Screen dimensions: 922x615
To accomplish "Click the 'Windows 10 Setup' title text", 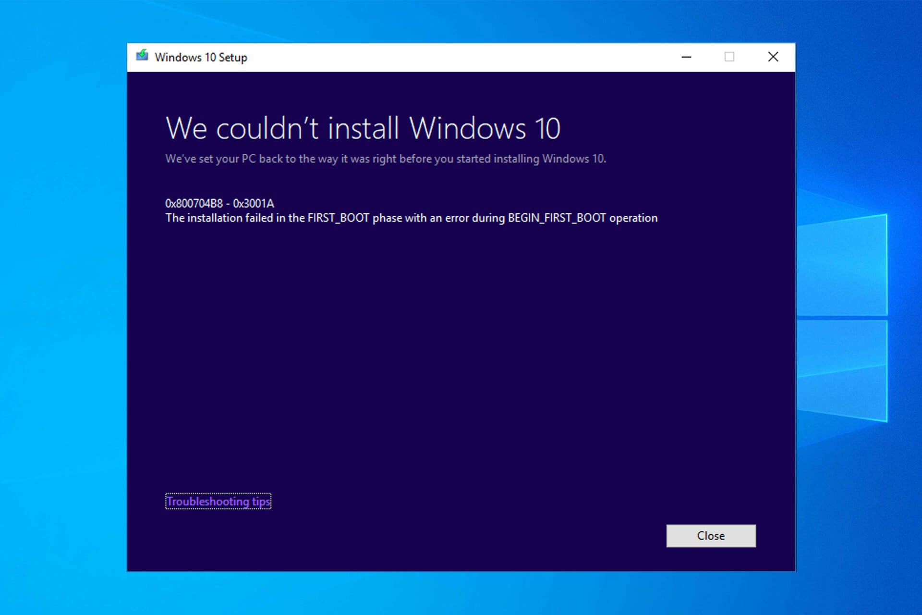I will pos(201,57).
